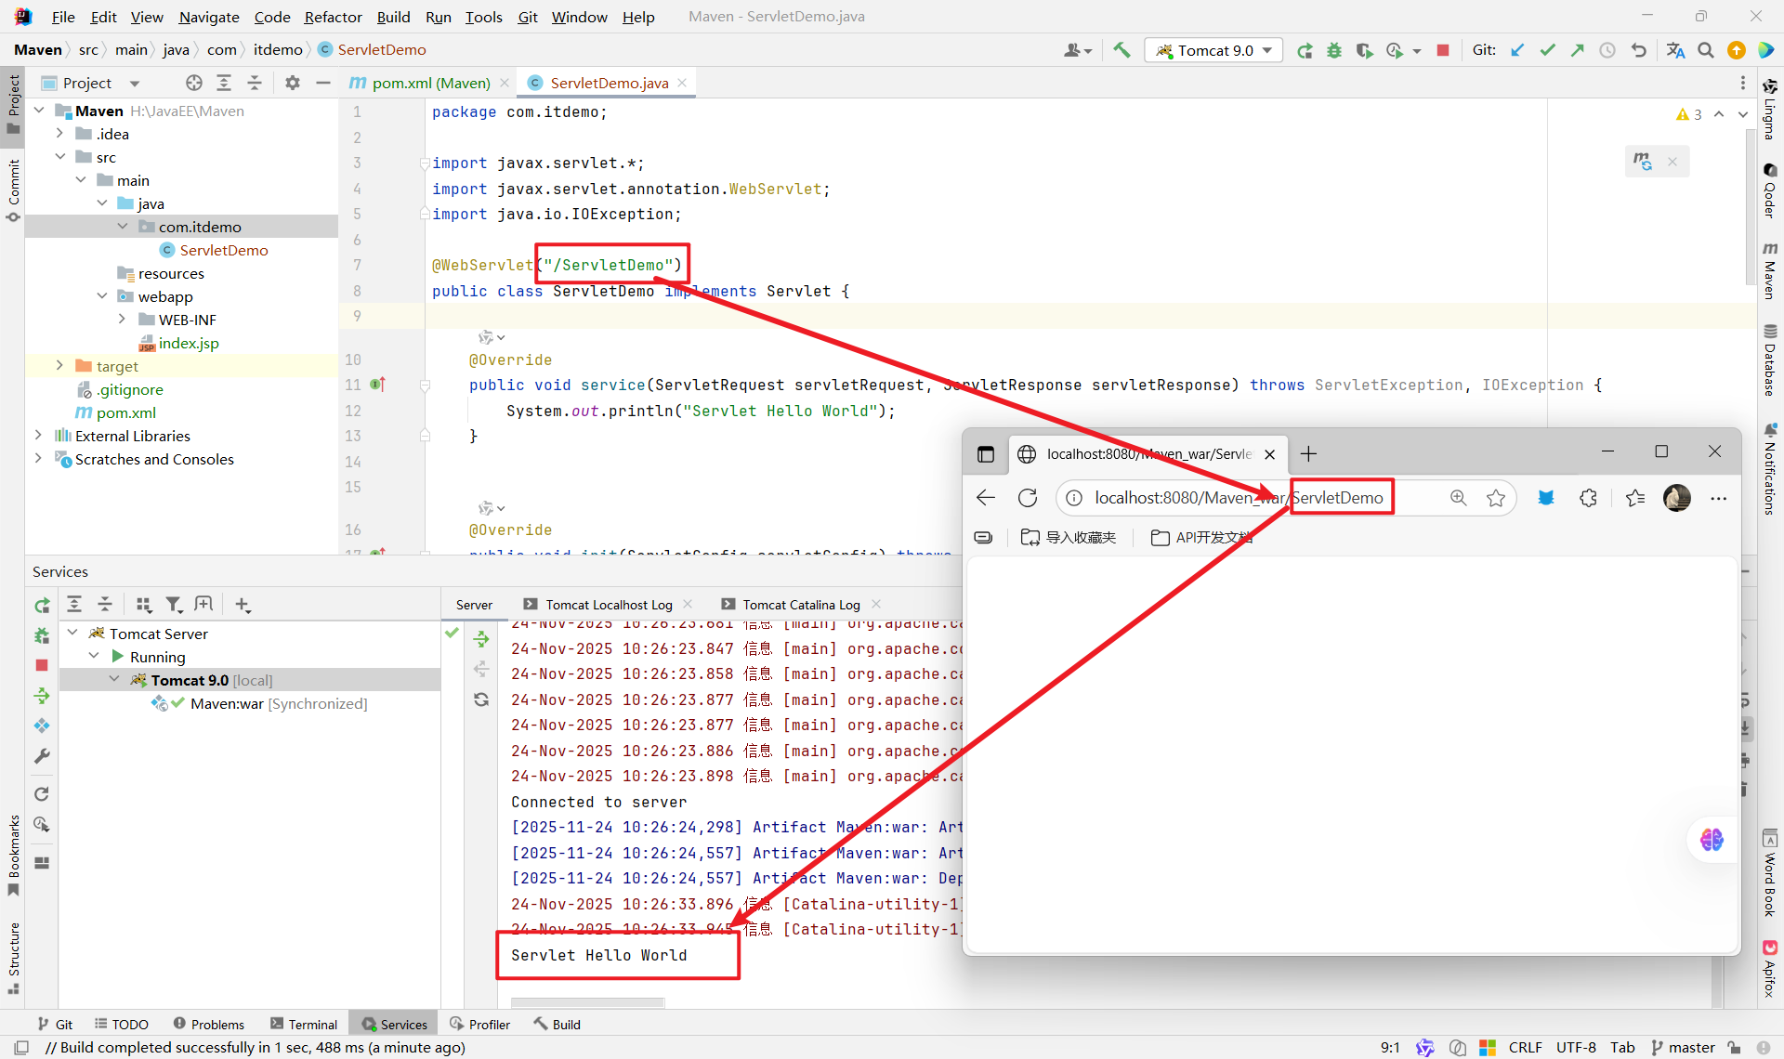1784x1059 pixels.
Task: Expand the target folder in tree
Action: 59,366
